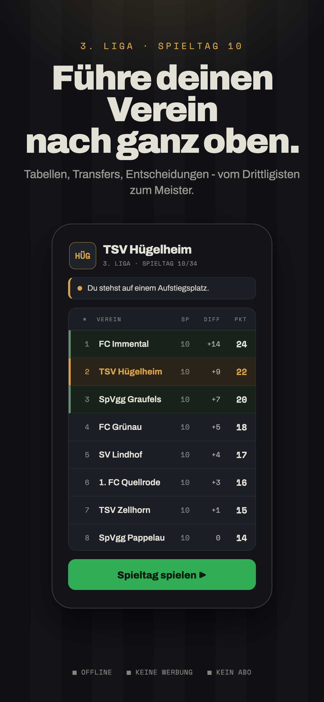This screenshot has width=324, height=702.
Task: Click the OFFLINE square bullet icon
Action: pyautogui.click(x=75, y=672)
